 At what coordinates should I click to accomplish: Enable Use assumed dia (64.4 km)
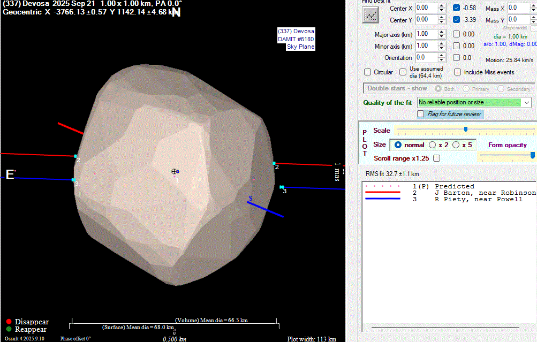[402, 72]
